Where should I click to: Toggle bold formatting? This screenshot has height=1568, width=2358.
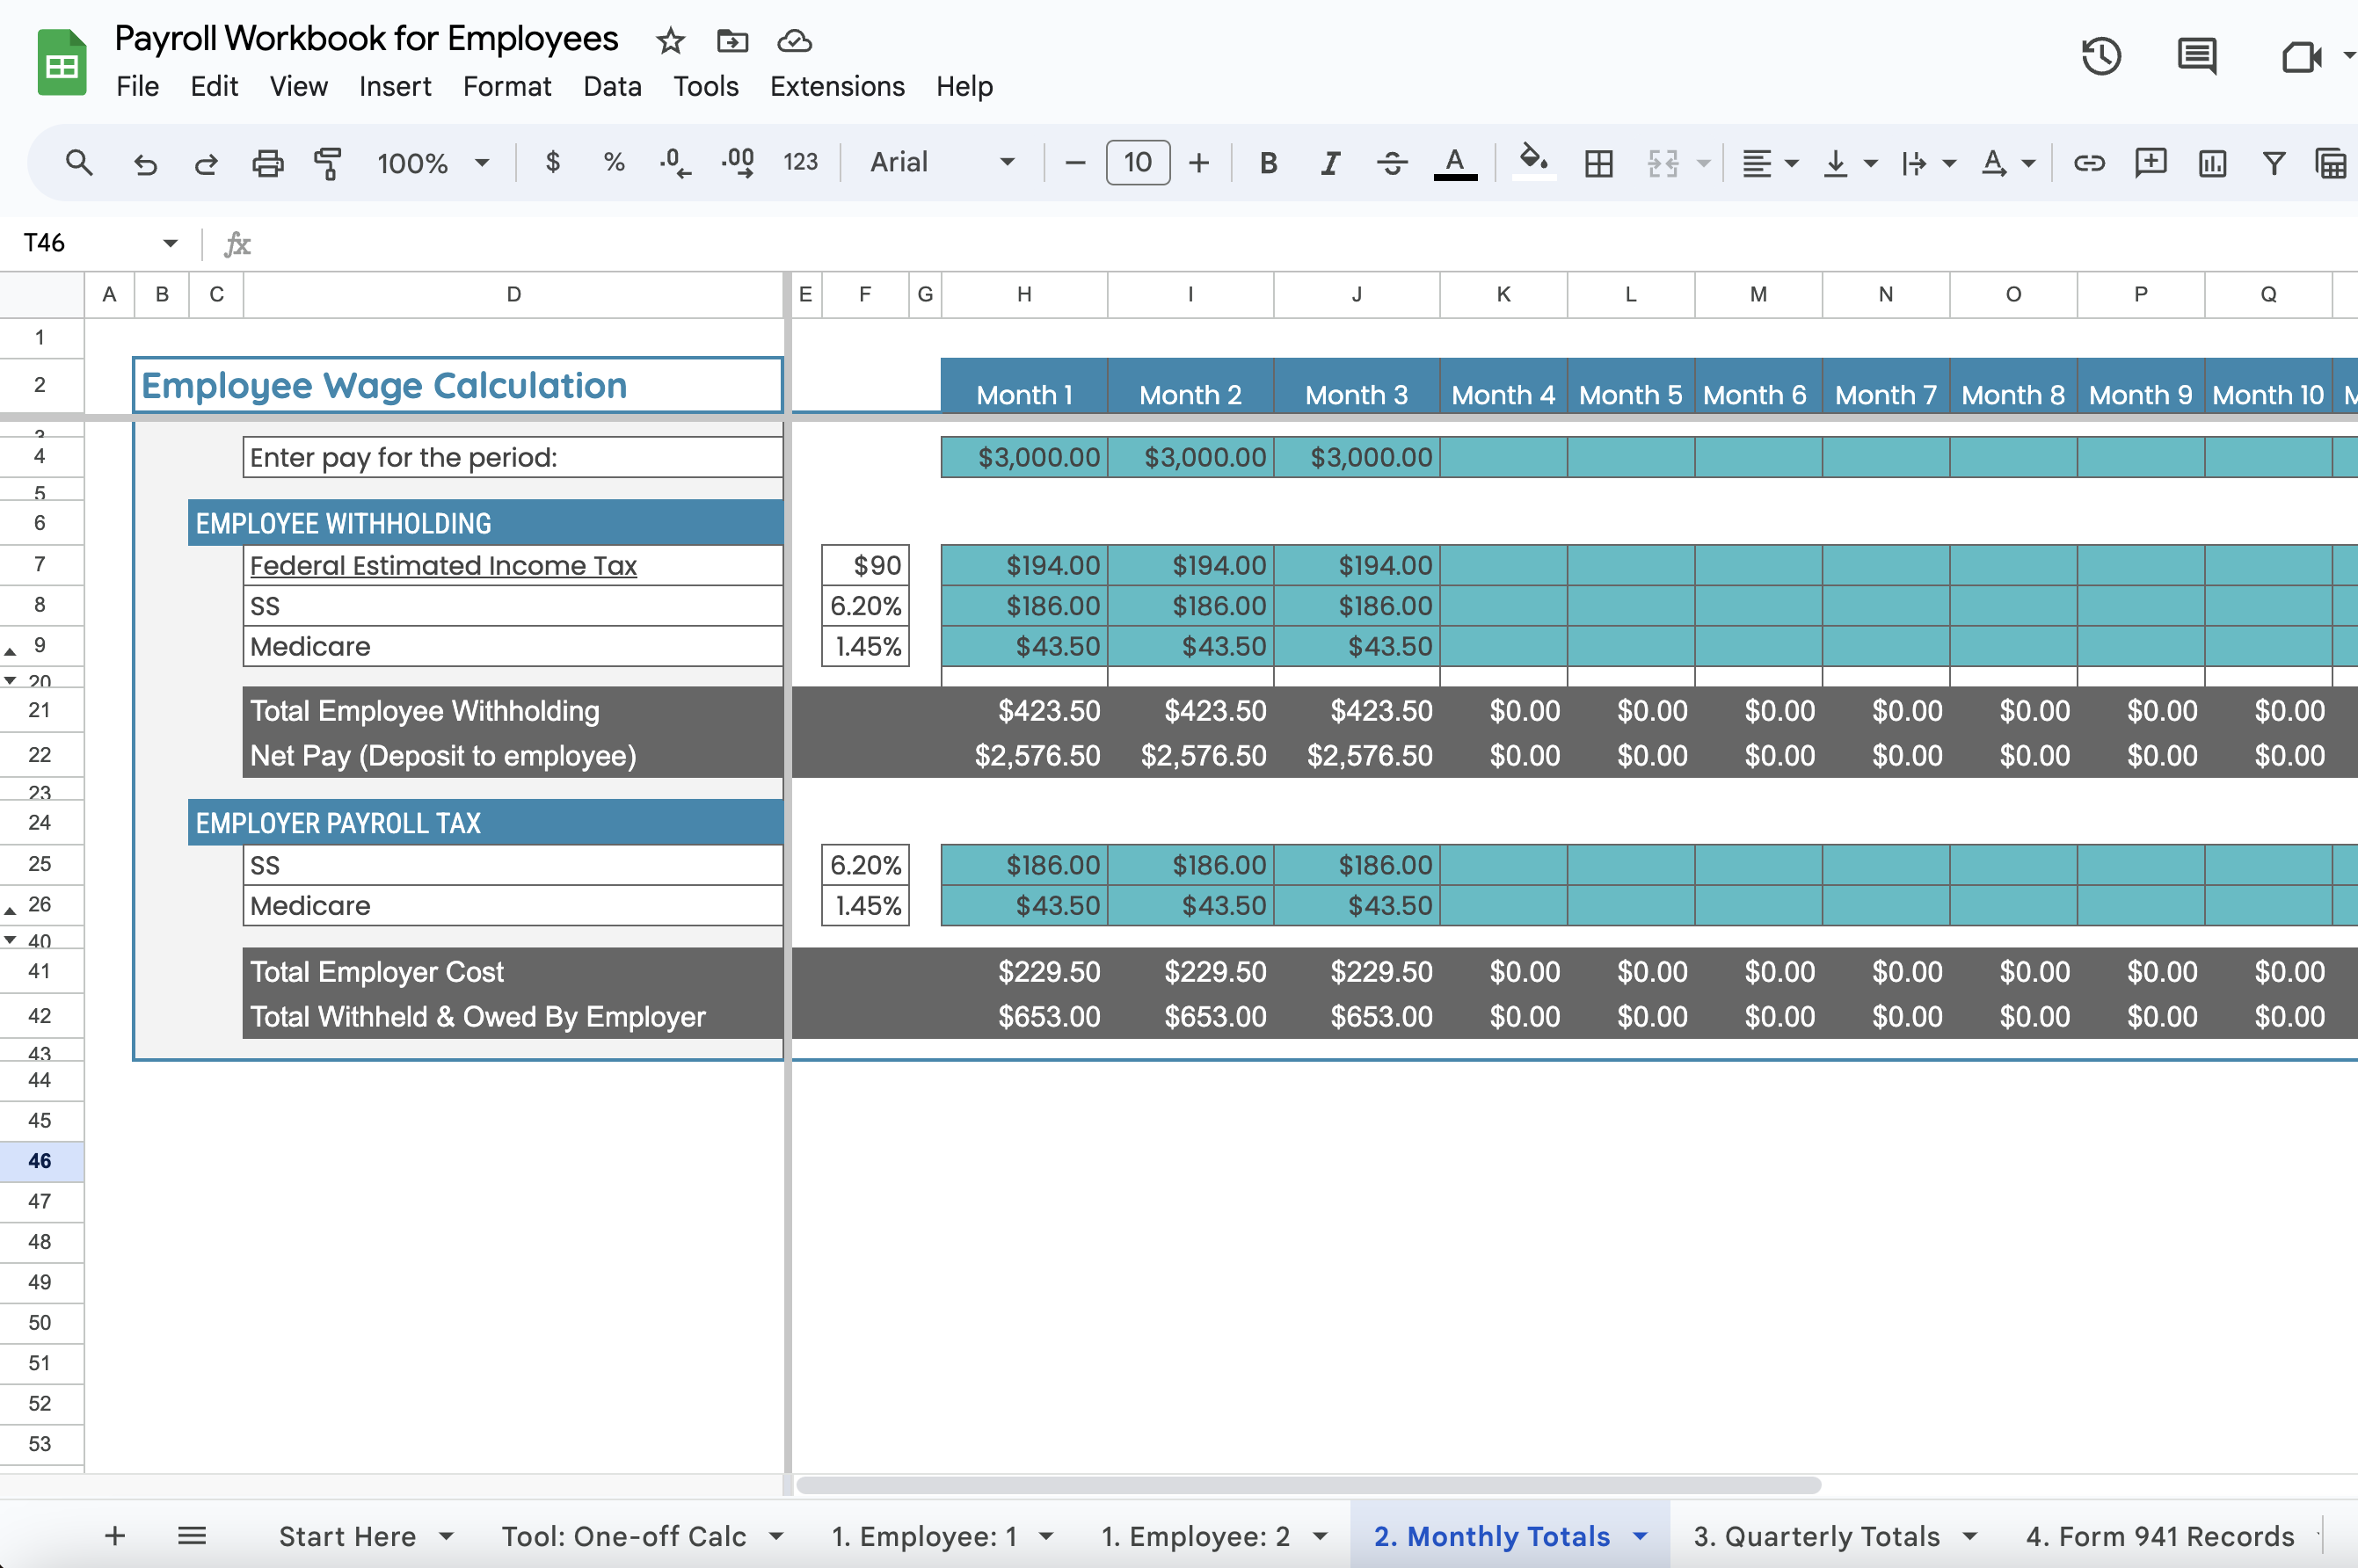(1268, 163)
